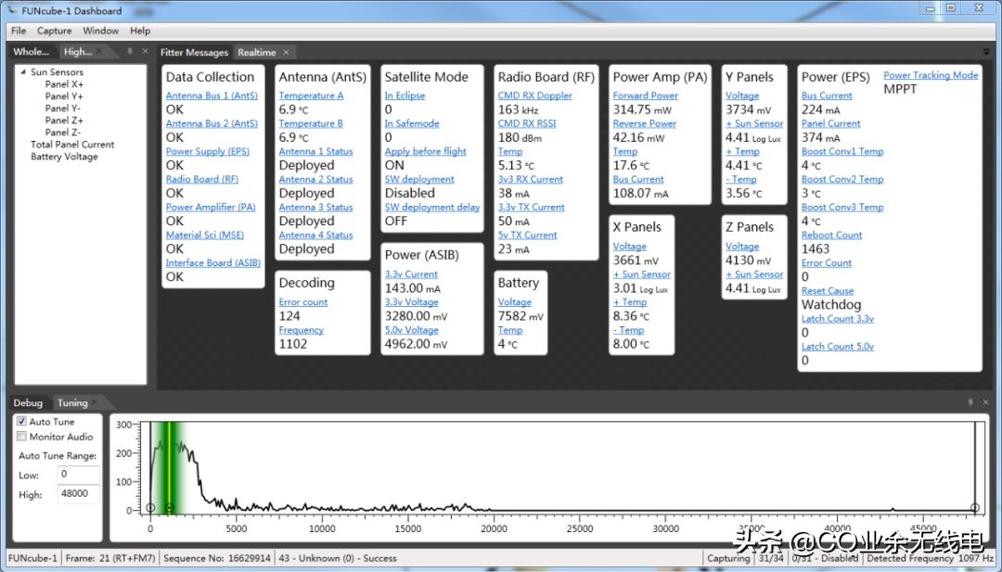Switch to the Whole... tab
Image resolution: width=1002 pixels, height=572 pixels.
[x=32, y=52]
